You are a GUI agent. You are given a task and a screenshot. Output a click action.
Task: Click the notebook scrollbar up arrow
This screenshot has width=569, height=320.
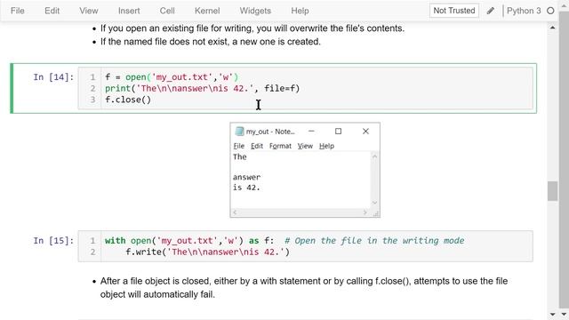(x=553, y=28)
